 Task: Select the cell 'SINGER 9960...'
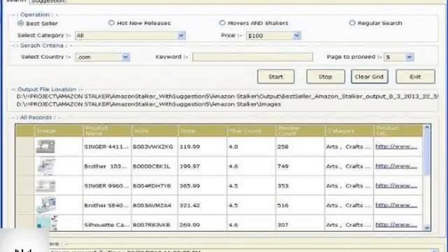(107, 185)
